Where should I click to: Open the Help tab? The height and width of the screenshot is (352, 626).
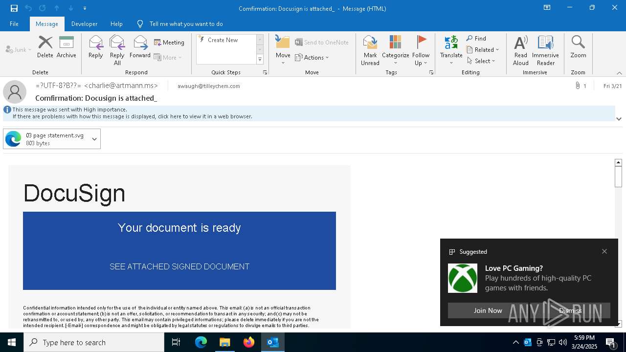[116, 24]
